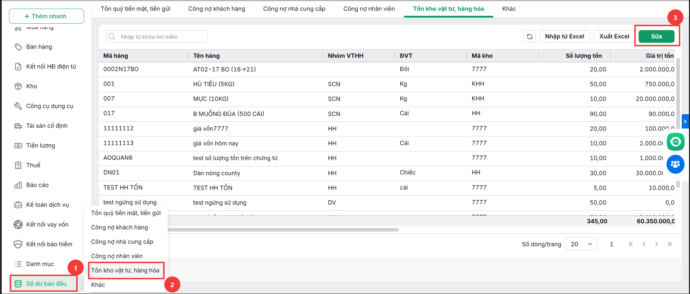Click the search magnifier icon

click(112, 37)
